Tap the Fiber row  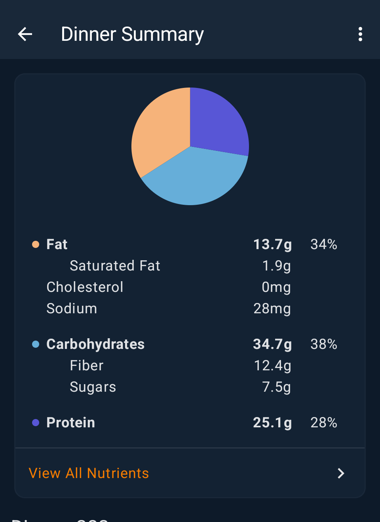[x=87, y=366]
